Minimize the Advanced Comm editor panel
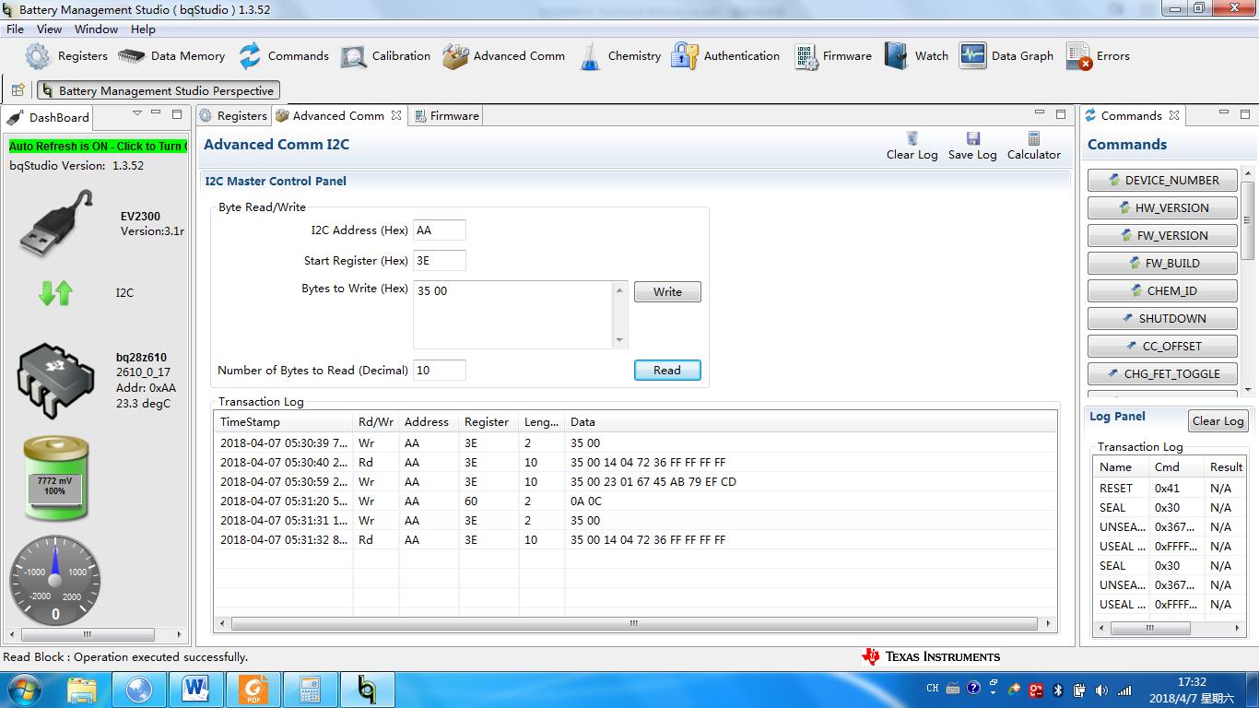This screenshot has height=708, width=1259. point(1040,113)
